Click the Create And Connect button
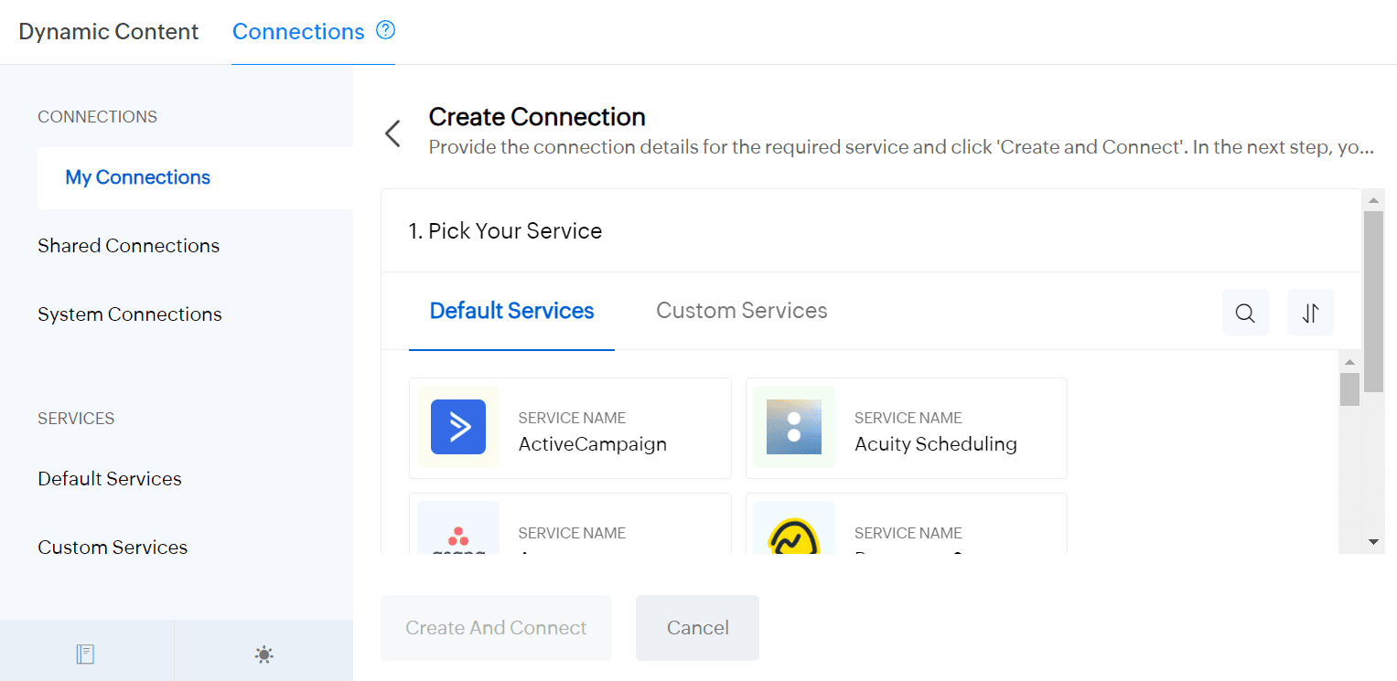Image resolution: width=1397 pixels, height=681 pixels. (x=496, y=628)
